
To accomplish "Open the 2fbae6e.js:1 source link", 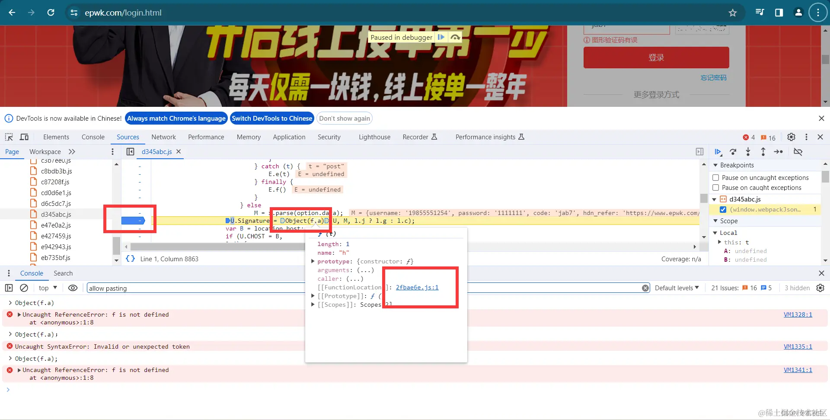I will [x=416, y=287].
